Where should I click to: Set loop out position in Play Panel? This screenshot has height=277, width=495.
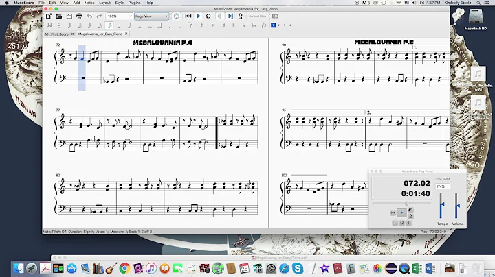[x=408, y=223]
